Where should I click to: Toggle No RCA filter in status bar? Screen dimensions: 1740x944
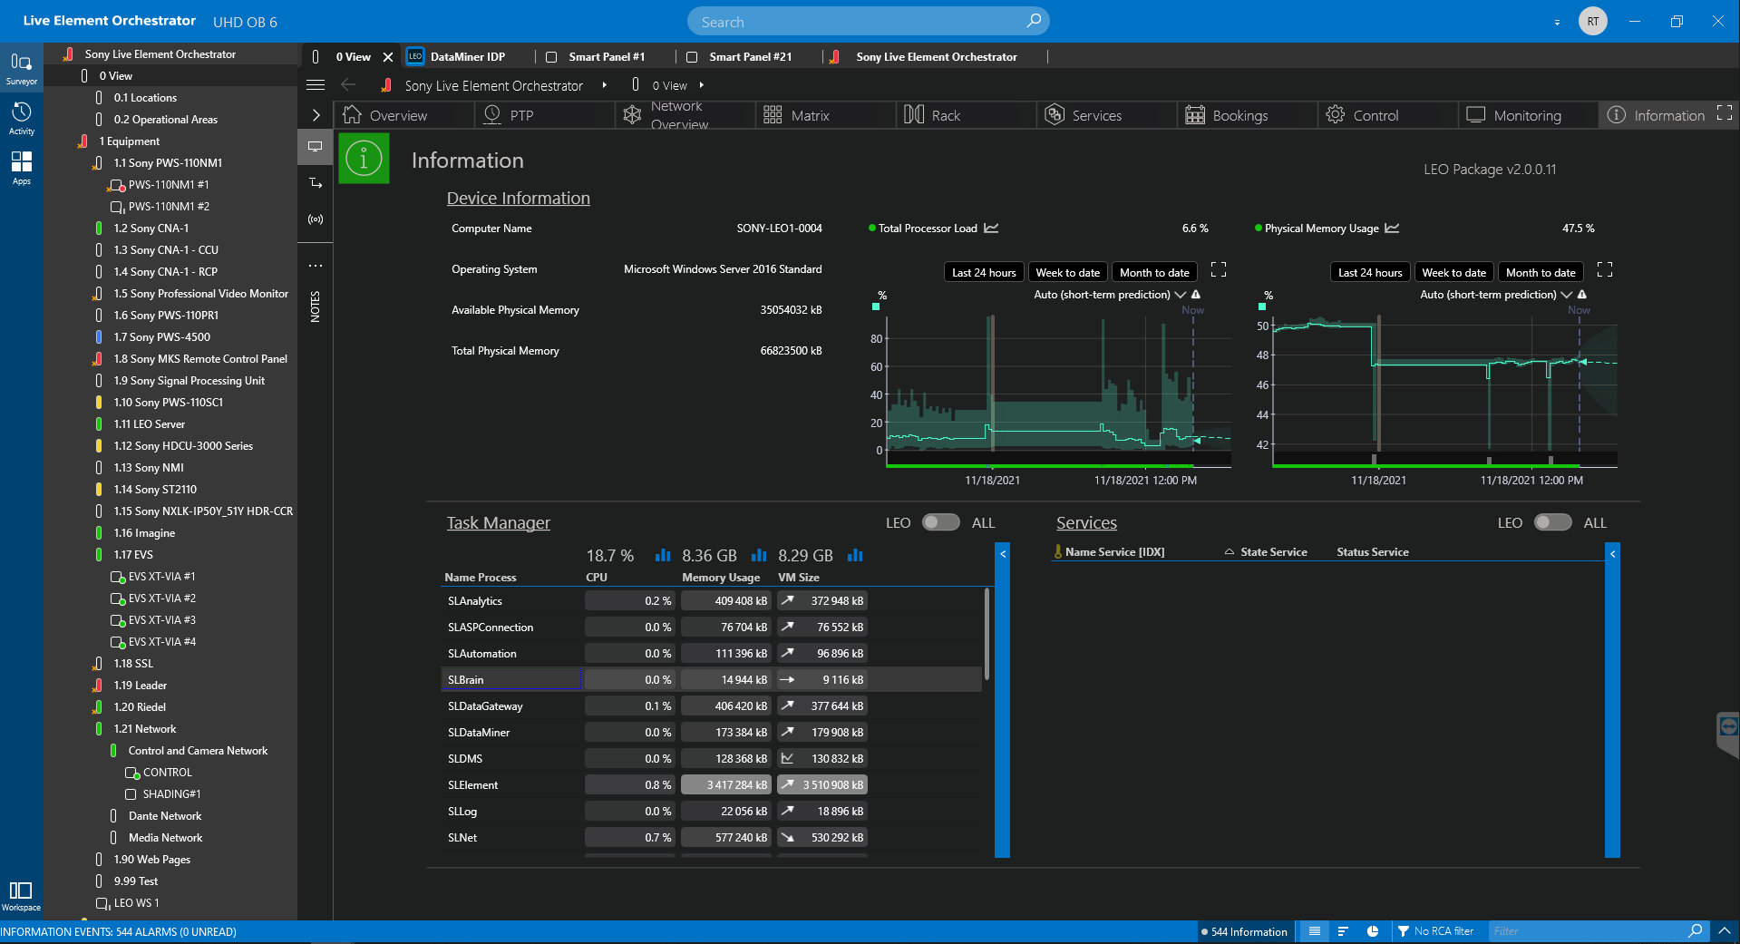pyautogui.click(x=1435, y=931)
